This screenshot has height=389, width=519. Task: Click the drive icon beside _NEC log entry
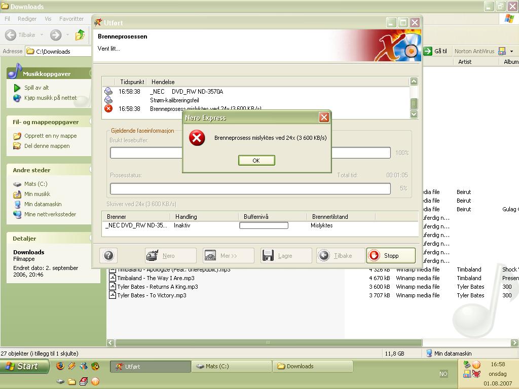pos(108,91)
